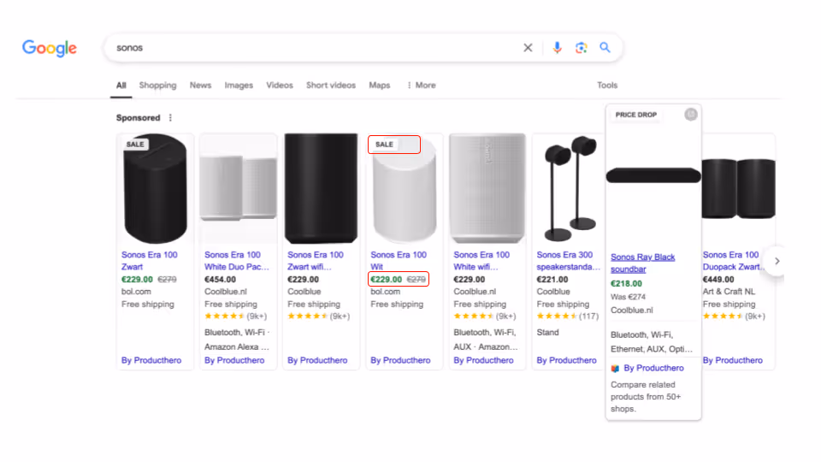Click the Was €274 text
821x462 pixels.
pos(628,297)
